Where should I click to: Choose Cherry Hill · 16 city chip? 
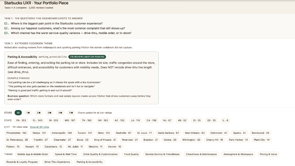tap(214, 140)
